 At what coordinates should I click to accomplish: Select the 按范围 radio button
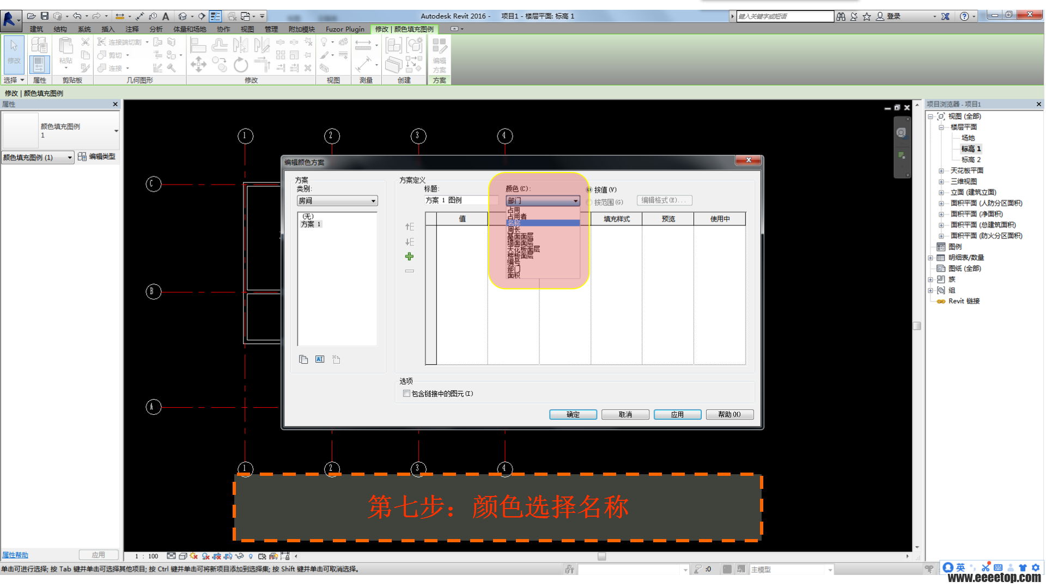pyautogui.click(x=589, y=202)
